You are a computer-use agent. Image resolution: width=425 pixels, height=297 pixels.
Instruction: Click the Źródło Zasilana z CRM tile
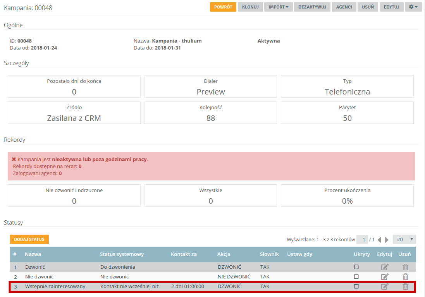click(74, 113)
